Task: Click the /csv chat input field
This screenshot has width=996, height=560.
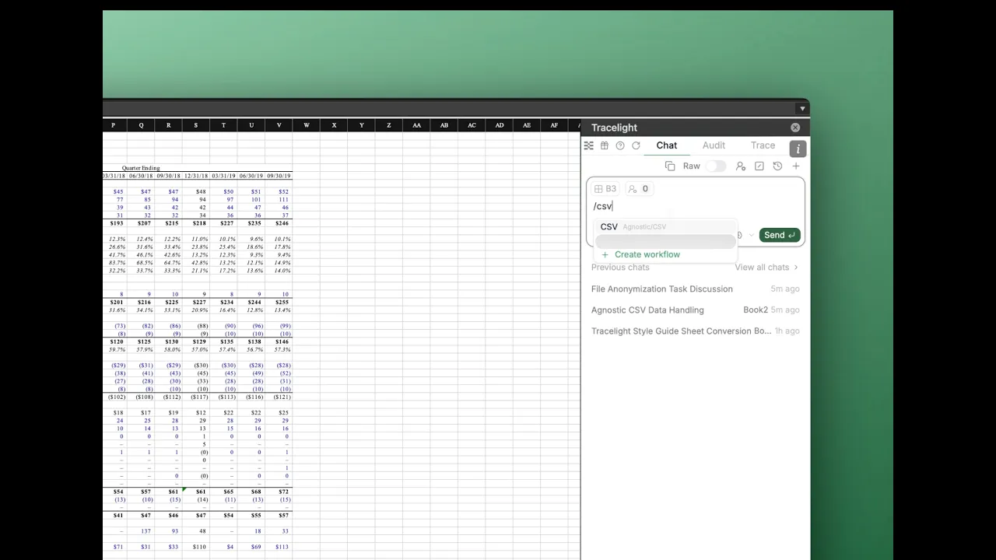Action: 695,206
